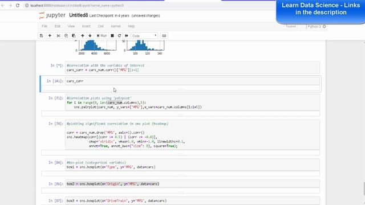Screen dimensions: 365x205
Task: Go back with browser back arrow
Action: tap(3, 5)
